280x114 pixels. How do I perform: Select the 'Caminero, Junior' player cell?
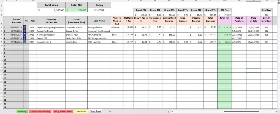[x=77, y=27]
